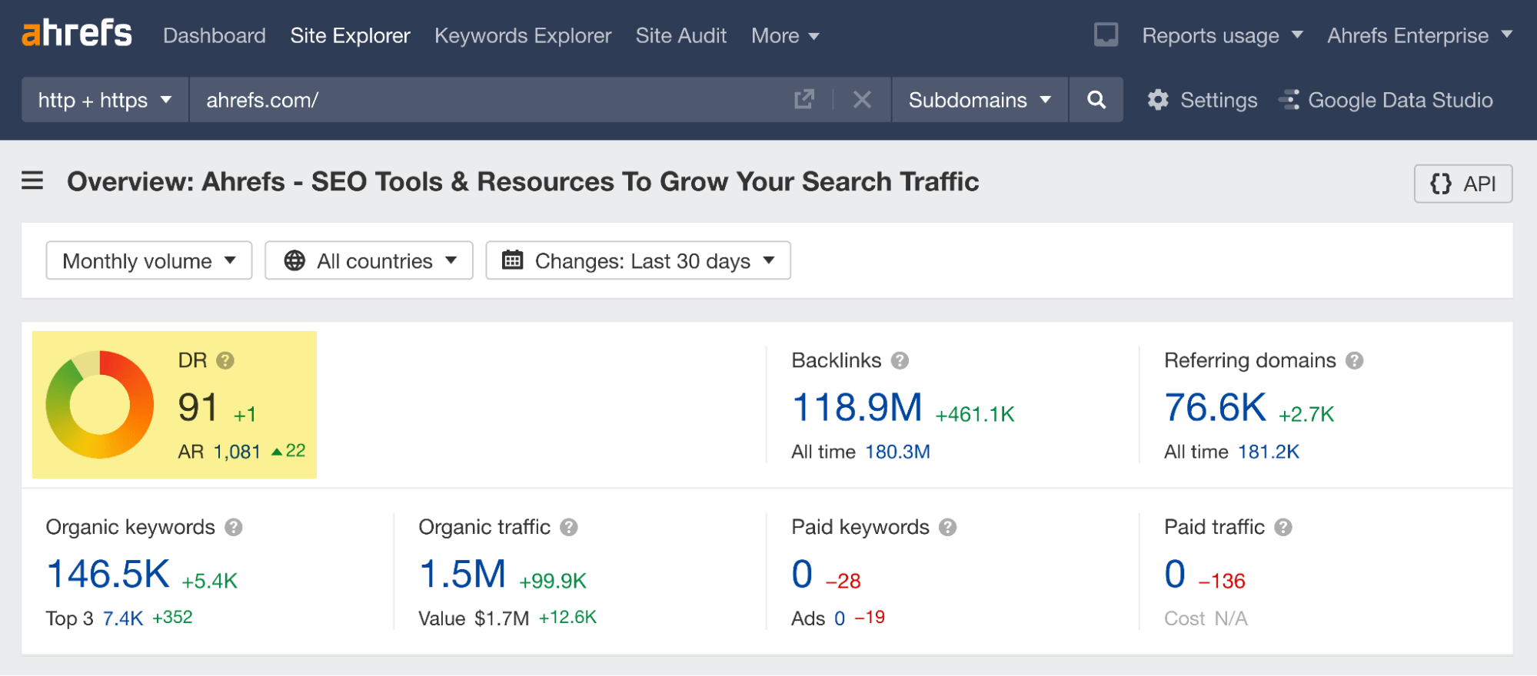The height and width of the screenshot is (676, 1537).
Task: Click the Referring domains help icon
Action: point(1355,360)
